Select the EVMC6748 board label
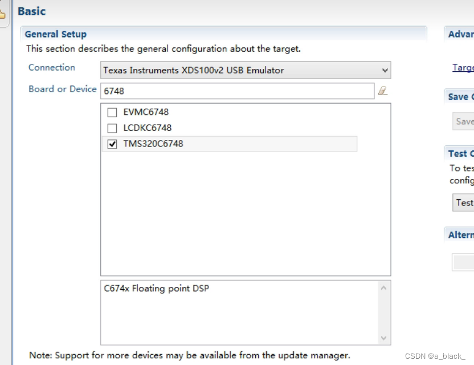This screenshot has width=474, height=365. [146, 112]
